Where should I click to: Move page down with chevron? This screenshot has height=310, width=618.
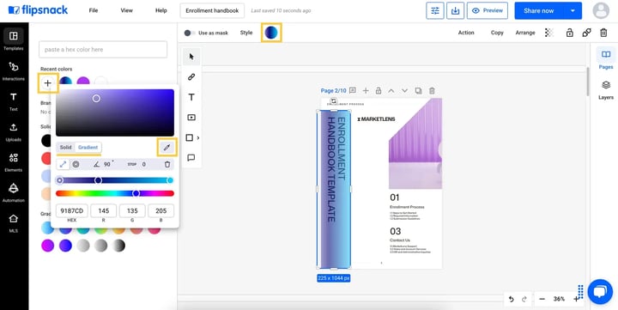(x=405, y=91)
